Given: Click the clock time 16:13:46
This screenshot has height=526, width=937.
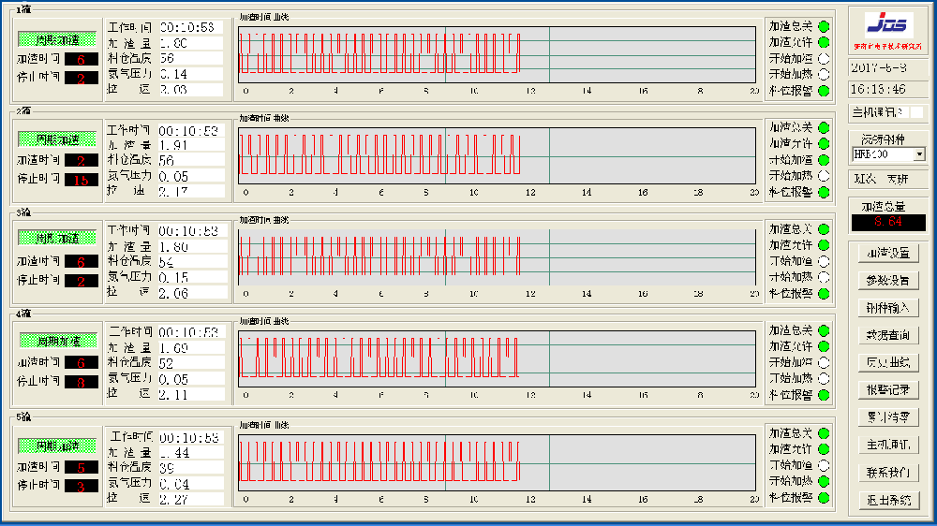Looking at the screenshot, I should click(x=879, y=90).
